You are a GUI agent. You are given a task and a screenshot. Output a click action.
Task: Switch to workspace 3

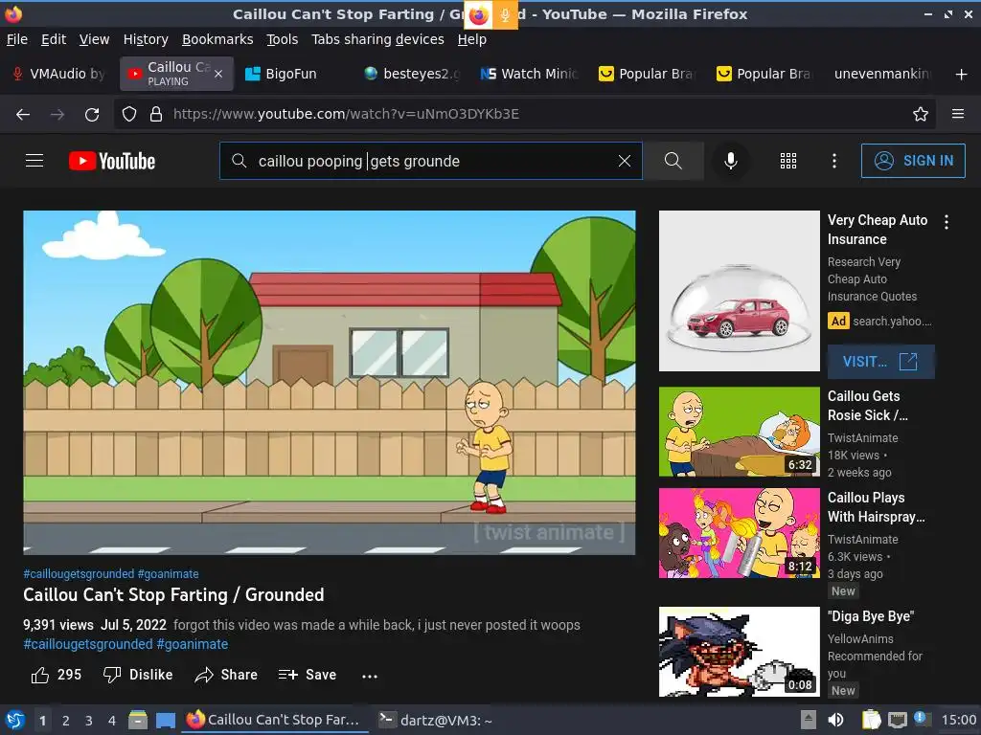coord(89,721)
